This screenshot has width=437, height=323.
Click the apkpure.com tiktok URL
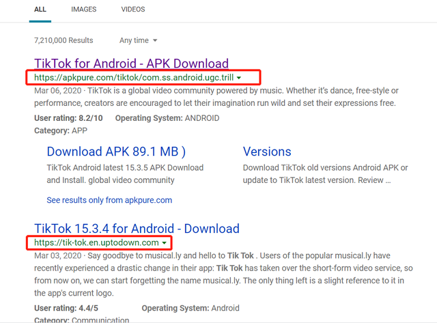134,77
